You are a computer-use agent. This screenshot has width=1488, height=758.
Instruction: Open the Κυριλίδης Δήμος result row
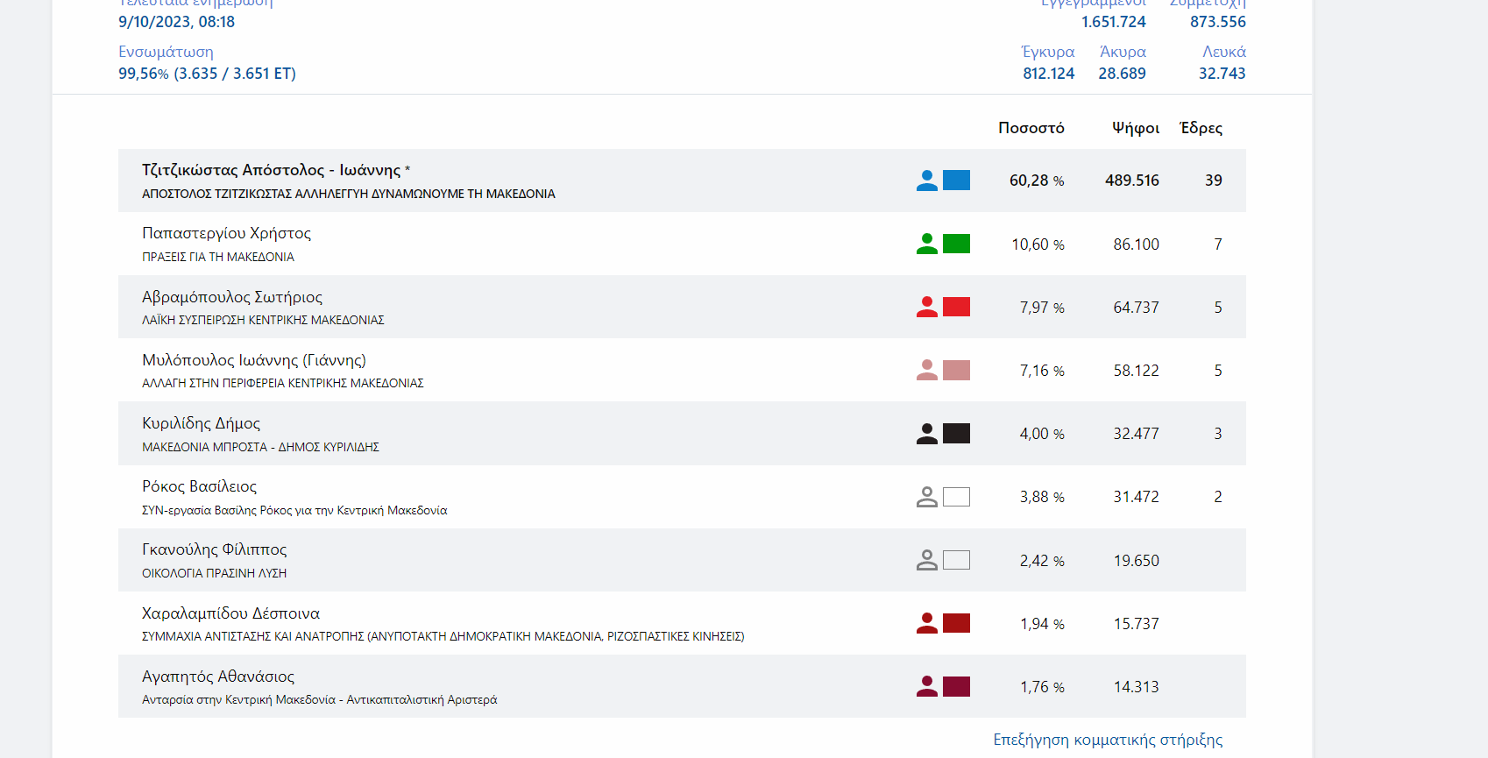pyautogui.click(x=201, y=423)
